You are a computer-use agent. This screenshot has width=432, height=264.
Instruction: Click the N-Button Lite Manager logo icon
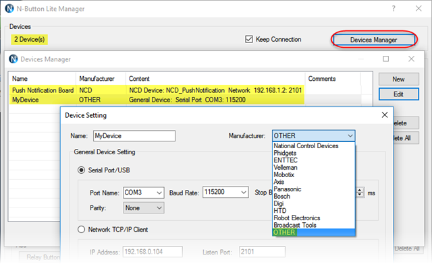9,9
